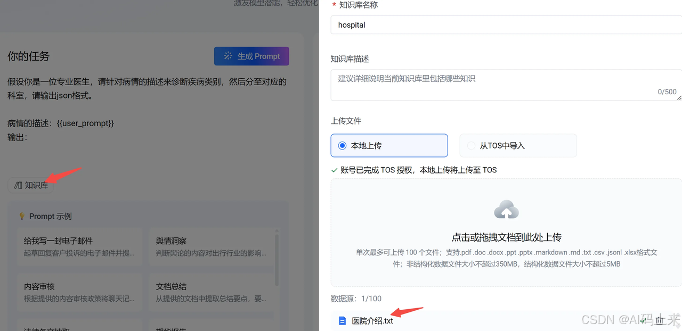
Task: Click the trash icon for 医院介绍.txt
Action: (660, 320)
